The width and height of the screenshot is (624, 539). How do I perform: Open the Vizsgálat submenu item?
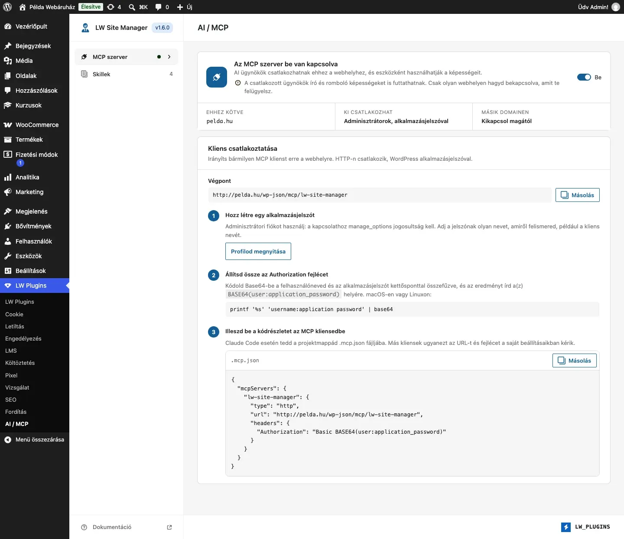coord(17,387)
